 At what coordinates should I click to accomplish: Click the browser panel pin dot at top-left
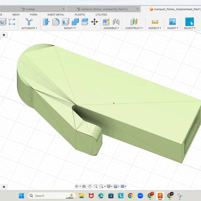[x=4, y=35]
